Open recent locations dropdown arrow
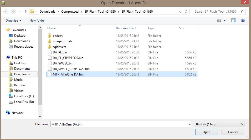The image size is (251, 140). (20, 12)
